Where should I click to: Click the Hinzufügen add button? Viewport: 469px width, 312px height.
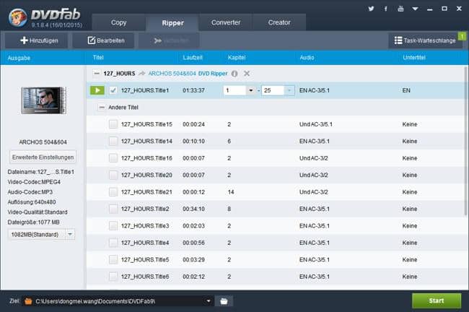tap(36, 40)
